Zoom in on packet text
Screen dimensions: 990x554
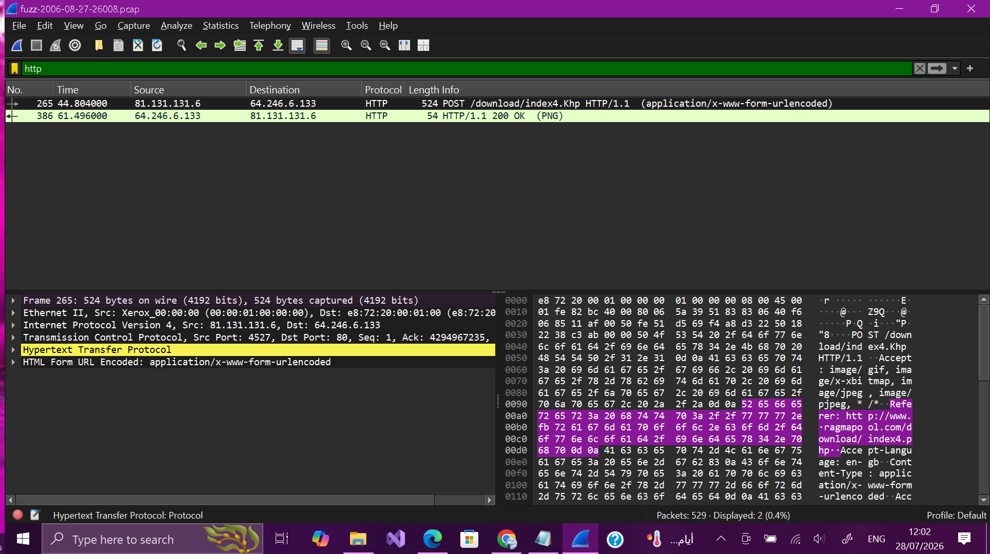pyautogui.click(x=346, y=45)
